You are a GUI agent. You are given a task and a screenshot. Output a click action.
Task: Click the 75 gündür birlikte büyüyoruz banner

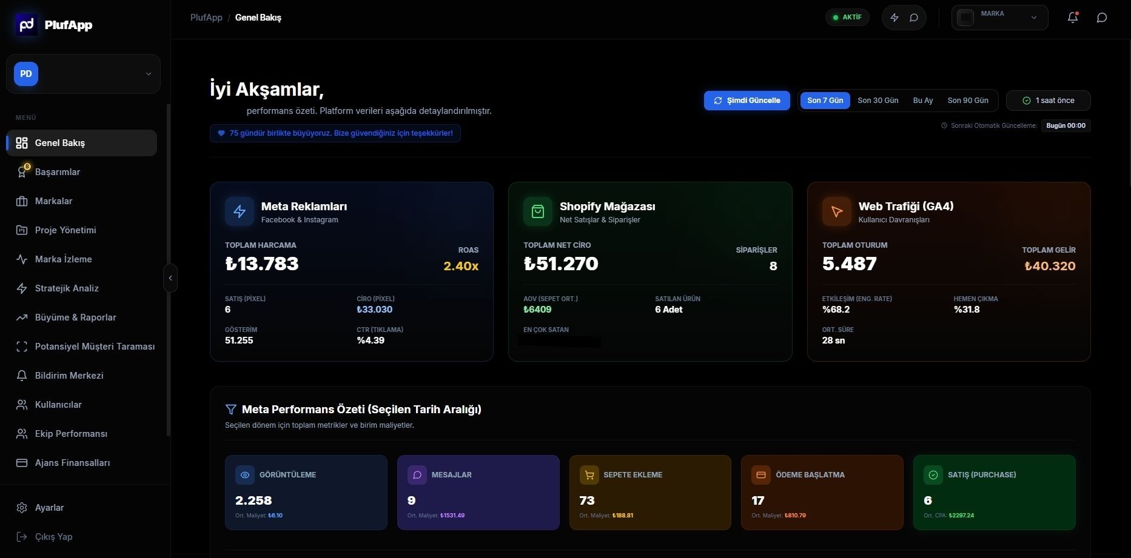(335, 133)
